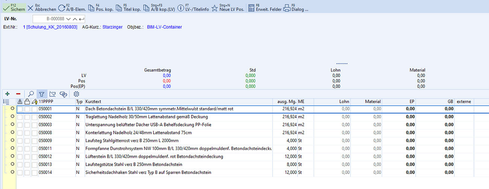Click the Abbrechen (Esc) X button
The image size is (489, 189).
pos(42,8)
